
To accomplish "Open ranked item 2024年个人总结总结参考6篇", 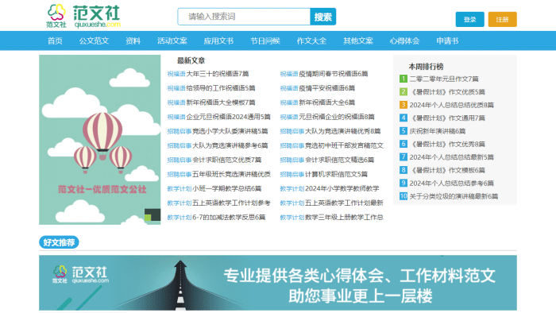I will click(452, 184).
